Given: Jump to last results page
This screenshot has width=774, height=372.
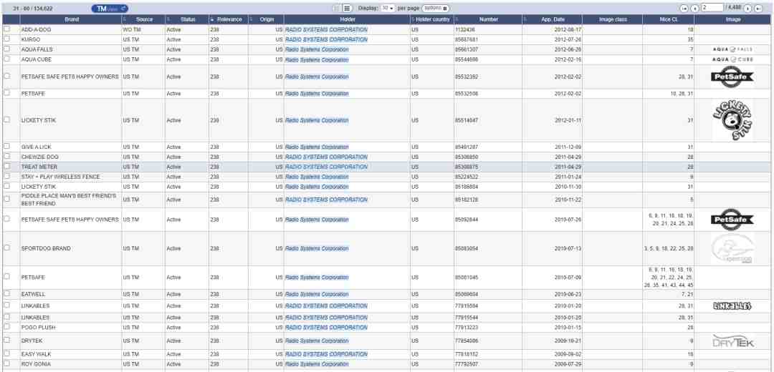Looking at the screenshot, I should pyautogui.click(x=758, y=8).
